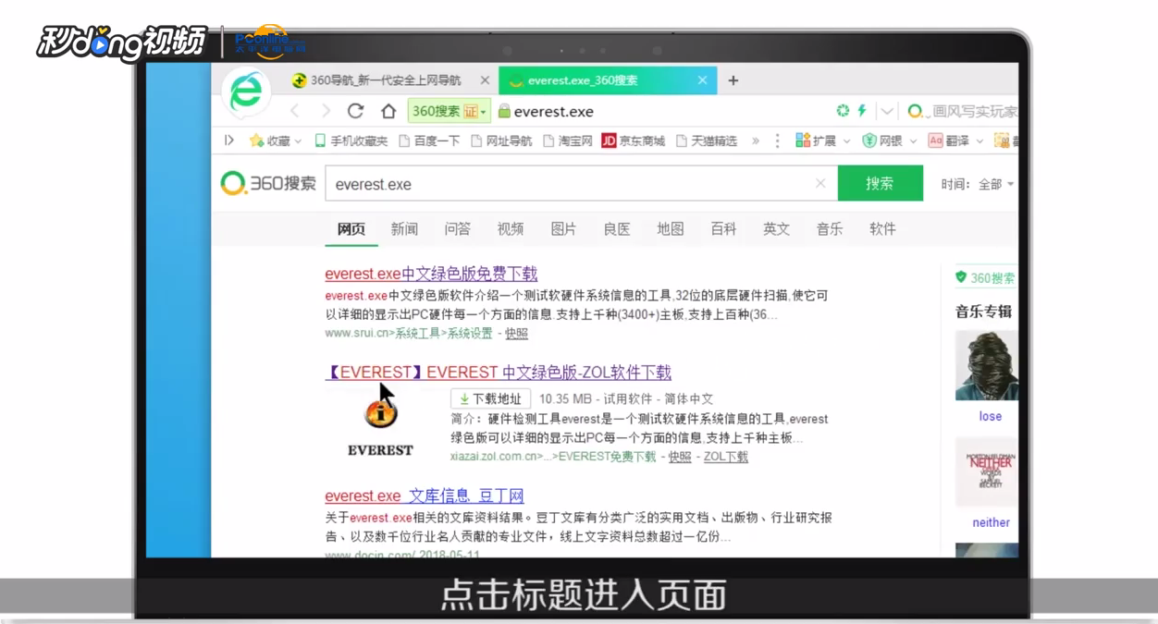Click the EVEREST logo thumbnail
The image size is (1158, 624).
(380, 423)
